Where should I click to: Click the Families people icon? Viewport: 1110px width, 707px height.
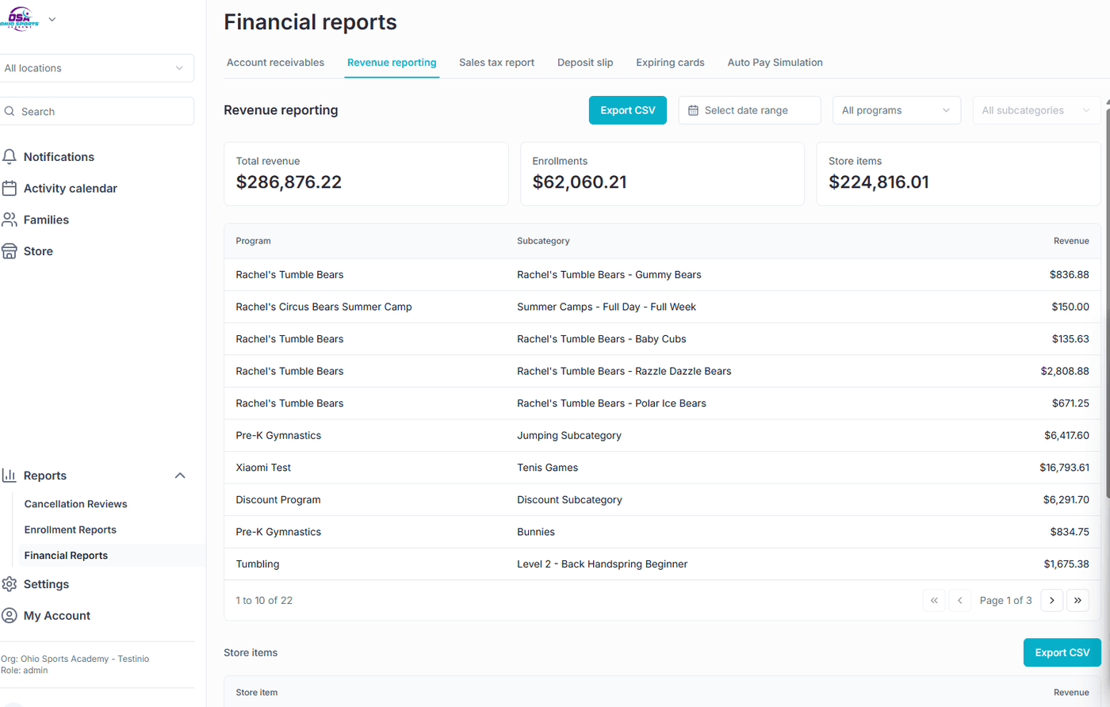coord(10,220)
